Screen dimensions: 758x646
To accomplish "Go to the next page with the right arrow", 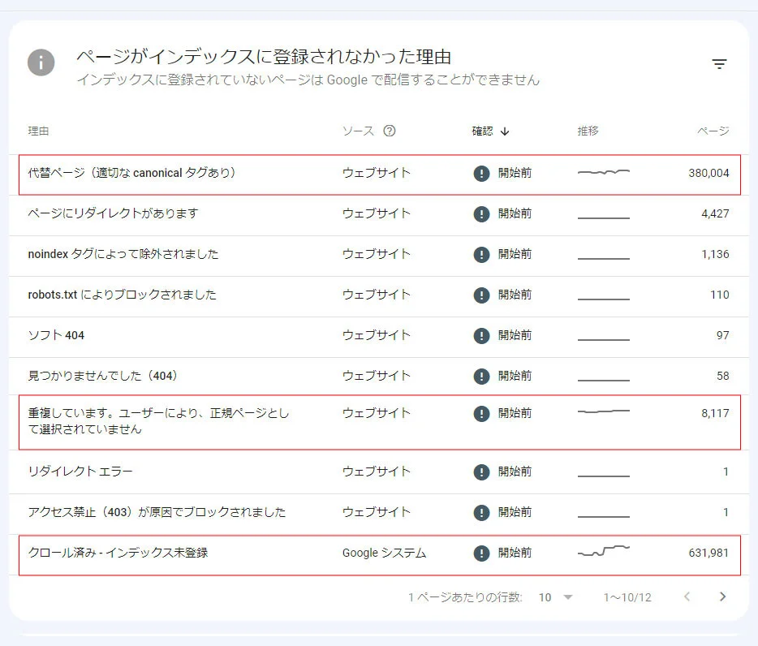I will [x=722, y=596].
